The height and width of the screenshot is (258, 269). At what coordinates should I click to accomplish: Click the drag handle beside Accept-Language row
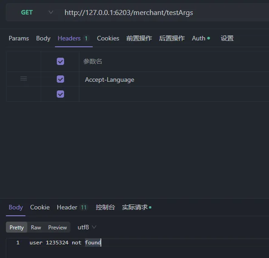[x=24, y=79]
